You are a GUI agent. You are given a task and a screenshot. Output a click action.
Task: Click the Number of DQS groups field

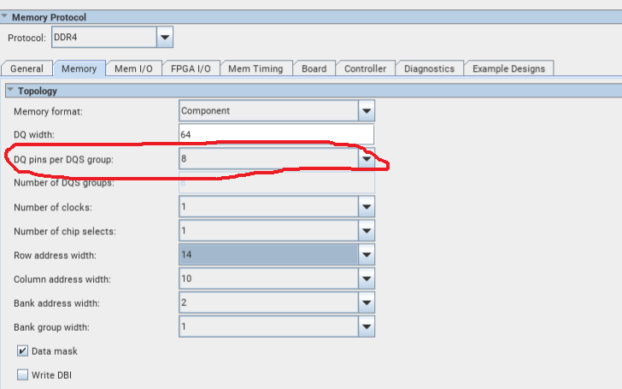click(277, 183)
